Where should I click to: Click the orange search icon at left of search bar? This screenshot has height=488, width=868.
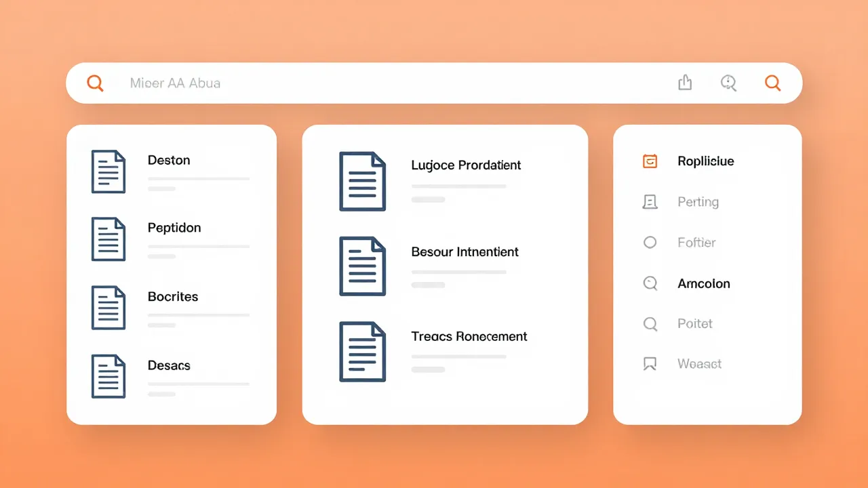[x=95, y=83]
